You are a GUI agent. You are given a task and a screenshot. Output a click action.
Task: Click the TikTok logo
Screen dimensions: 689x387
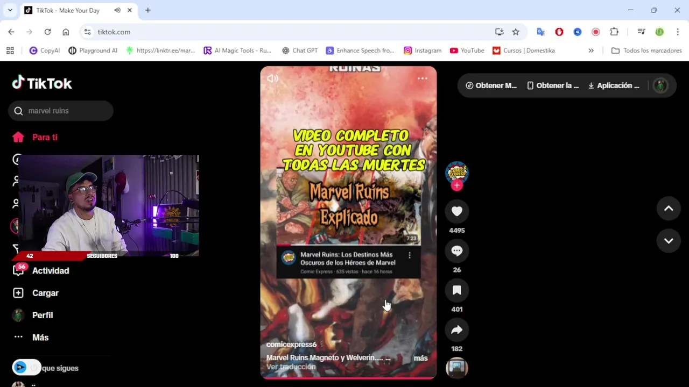point(42,83)
